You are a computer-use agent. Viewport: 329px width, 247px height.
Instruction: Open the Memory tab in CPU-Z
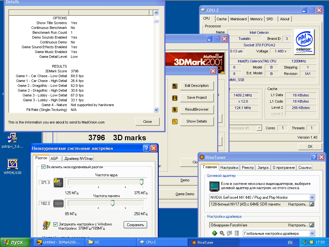coord(256,19)
